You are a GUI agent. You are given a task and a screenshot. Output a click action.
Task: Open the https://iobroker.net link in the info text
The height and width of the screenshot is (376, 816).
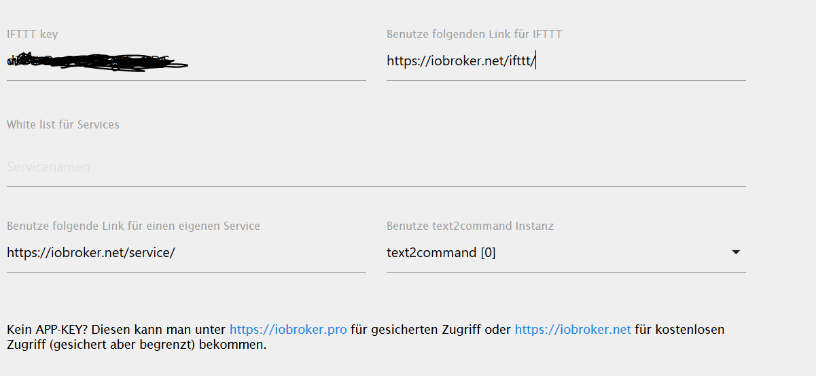(x=573, y=330)
